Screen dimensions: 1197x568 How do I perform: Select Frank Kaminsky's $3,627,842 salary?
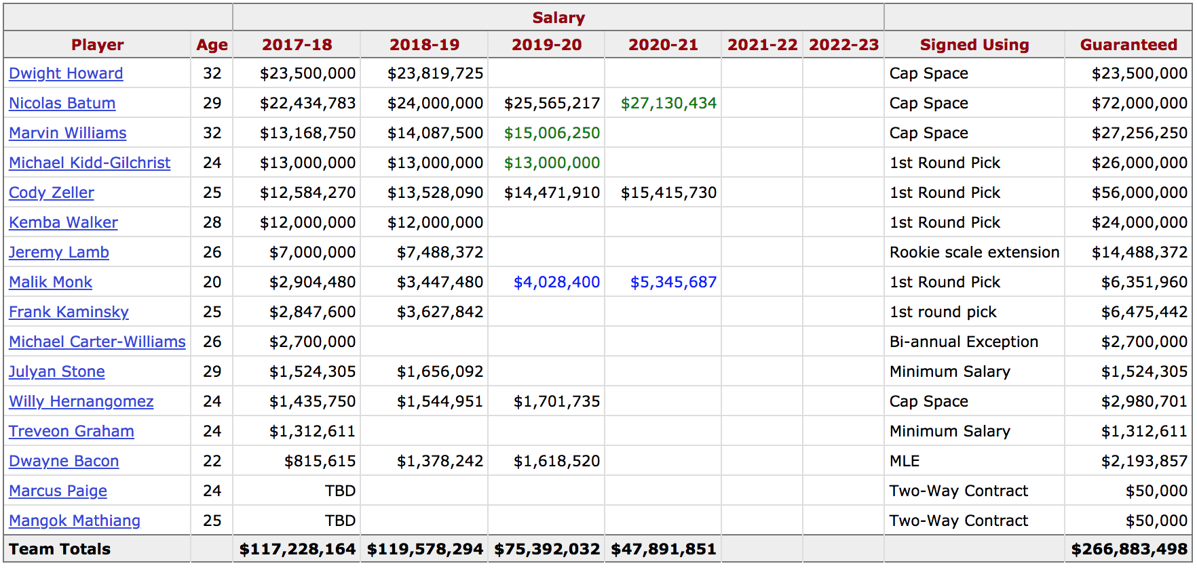pos(440,312)
